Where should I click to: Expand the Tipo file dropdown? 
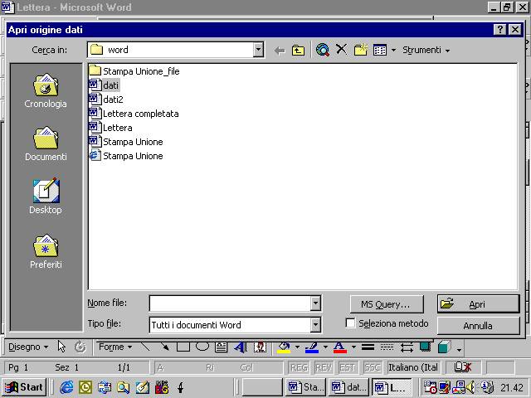pyautogui.click(x=315, y=325)
